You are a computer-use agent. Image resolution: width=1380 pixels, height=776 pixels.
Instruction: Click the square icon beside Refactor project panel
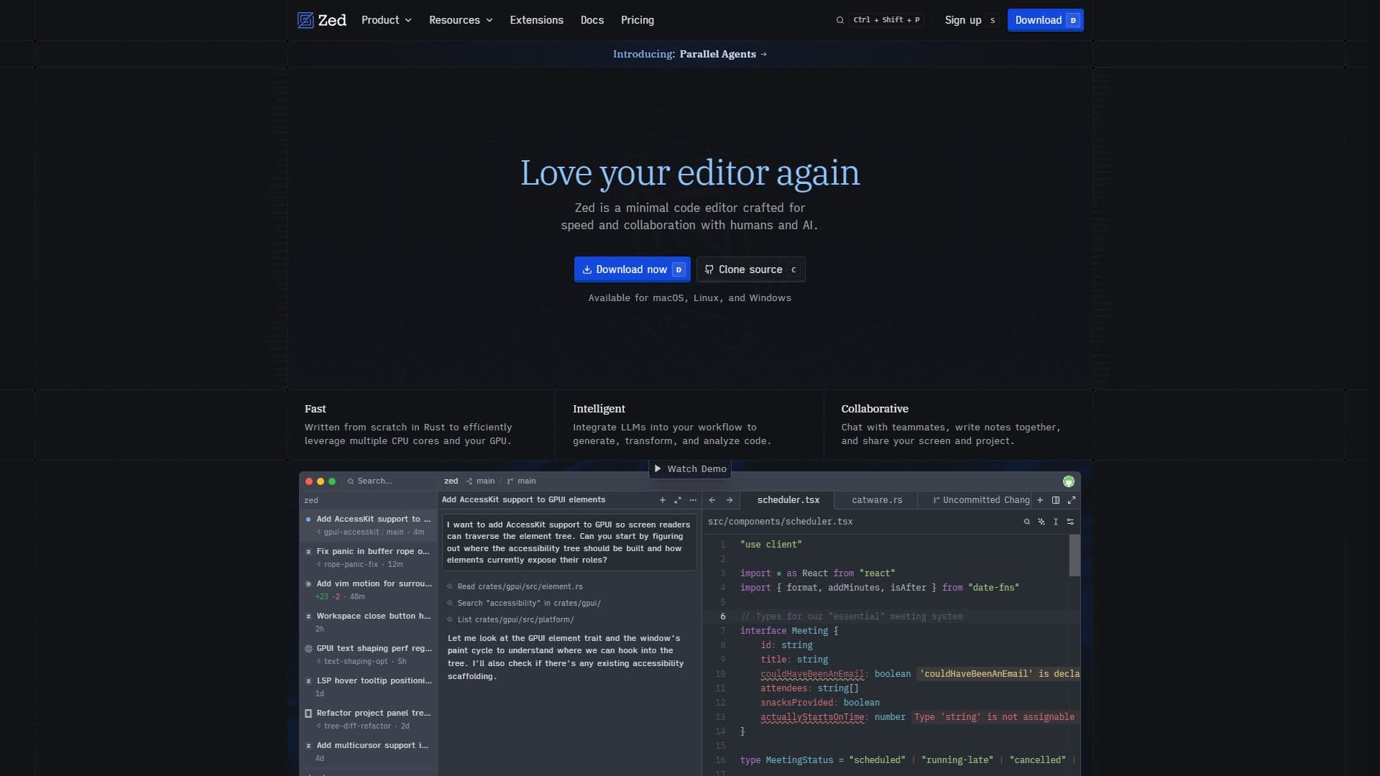[x=308, y=713]
